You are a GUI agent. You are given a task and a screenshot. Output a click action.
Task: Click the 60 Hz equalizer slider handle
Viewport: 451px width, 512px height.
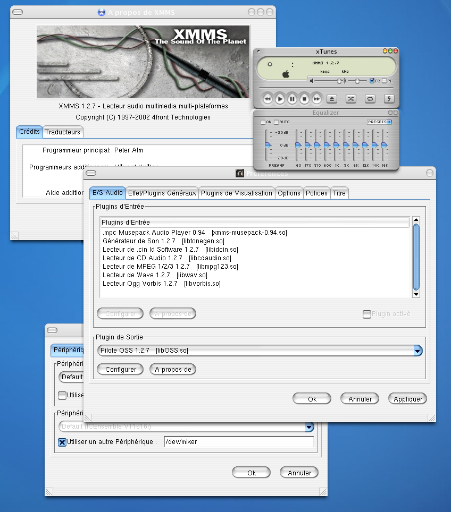(x=298, y=145)
